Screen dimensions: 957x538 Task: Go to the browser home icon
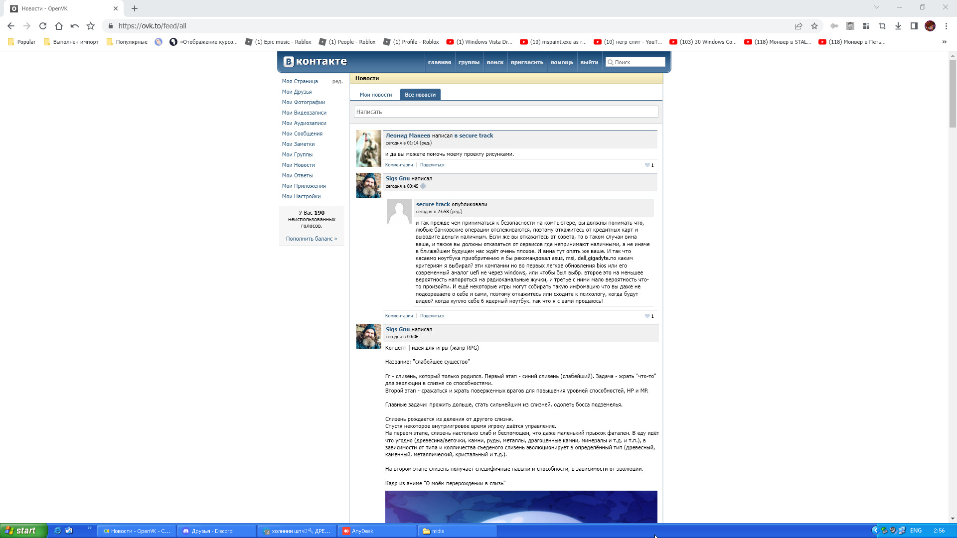[59, 26]
